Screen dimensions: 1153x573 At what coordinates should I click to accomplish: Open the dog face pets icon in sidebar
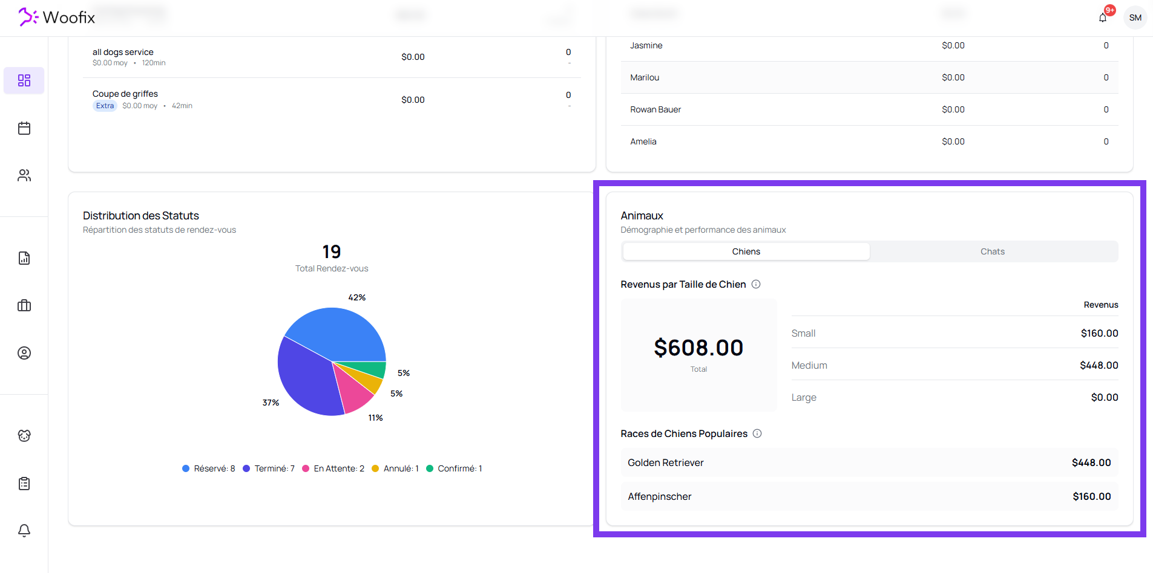point(24,436)
